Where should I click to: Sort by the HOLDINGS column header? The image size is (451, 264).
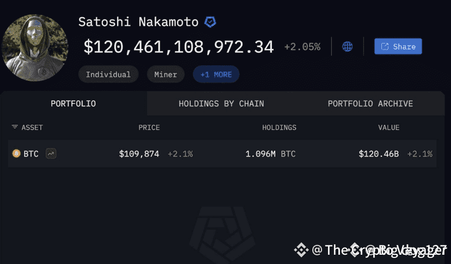(x=279, y=127)
